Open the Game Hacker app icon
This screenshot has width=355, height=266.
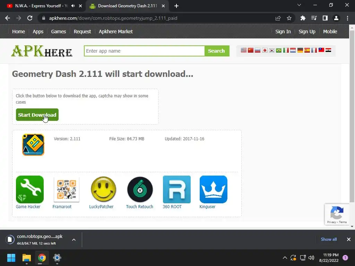tap(30, 189)
